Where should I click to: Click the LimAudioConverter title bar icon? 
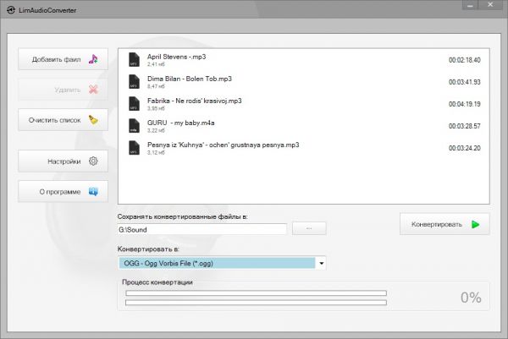(11, 10)
